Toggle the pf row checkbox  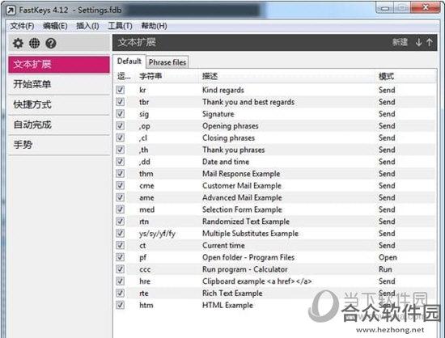tap(121, 257)
